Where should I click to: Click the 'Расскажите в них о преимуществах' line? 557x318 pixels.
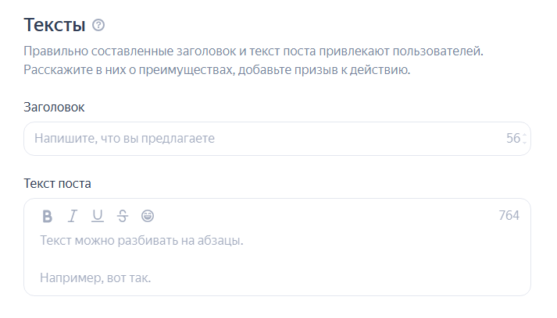(x=217, y=70)
